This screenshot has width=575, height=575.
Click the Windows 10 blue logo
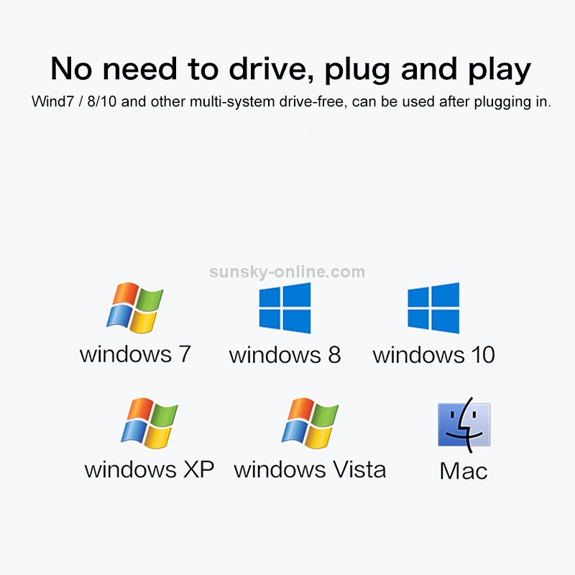click(433, 308)
